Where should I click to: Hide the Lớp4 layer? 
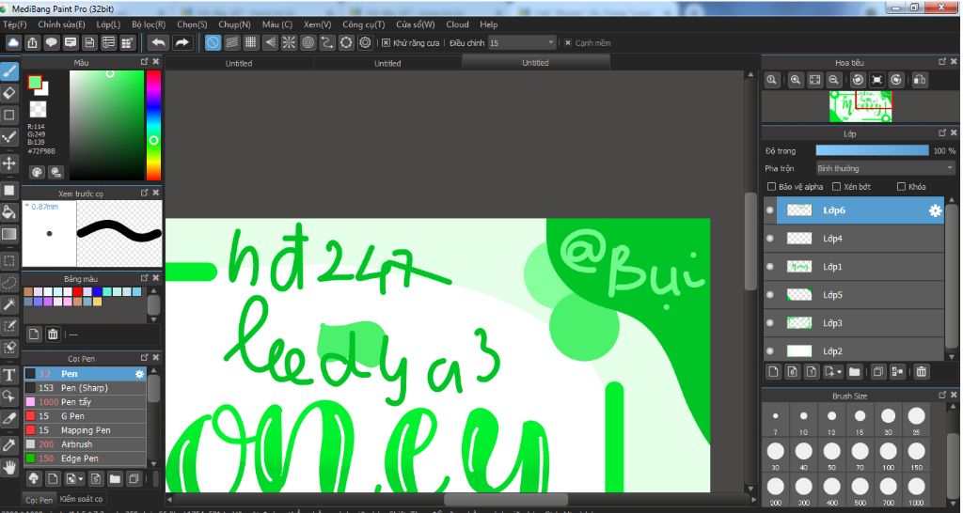770,239
